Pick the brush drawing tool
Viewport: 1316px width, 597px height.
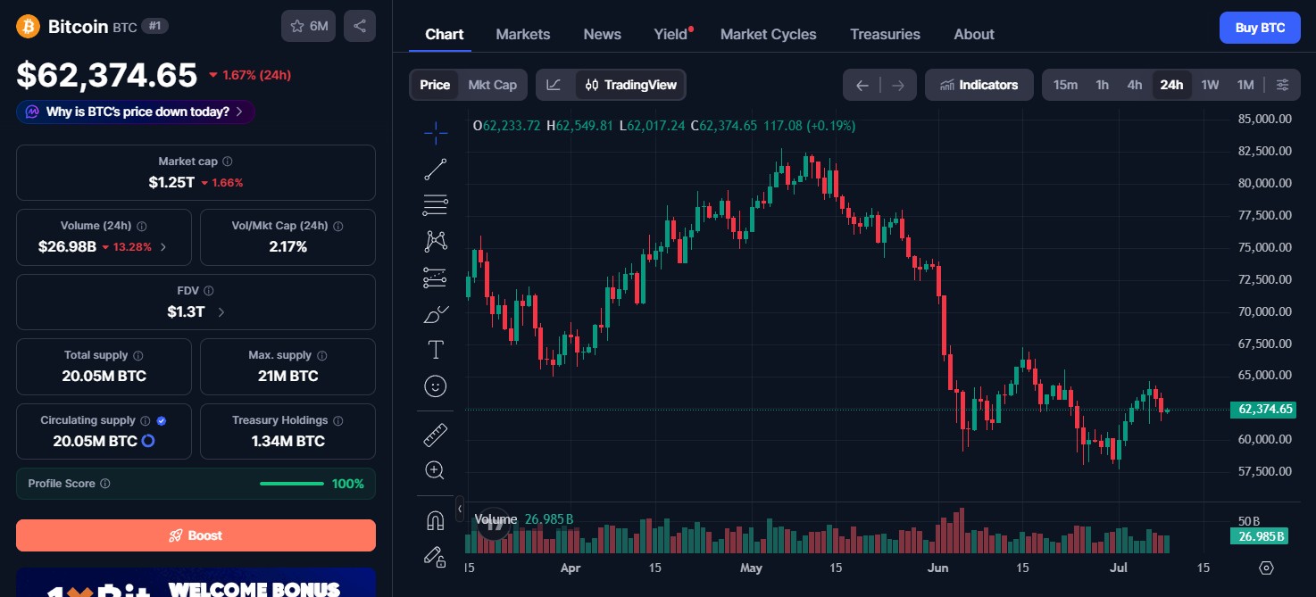(436, 314)
